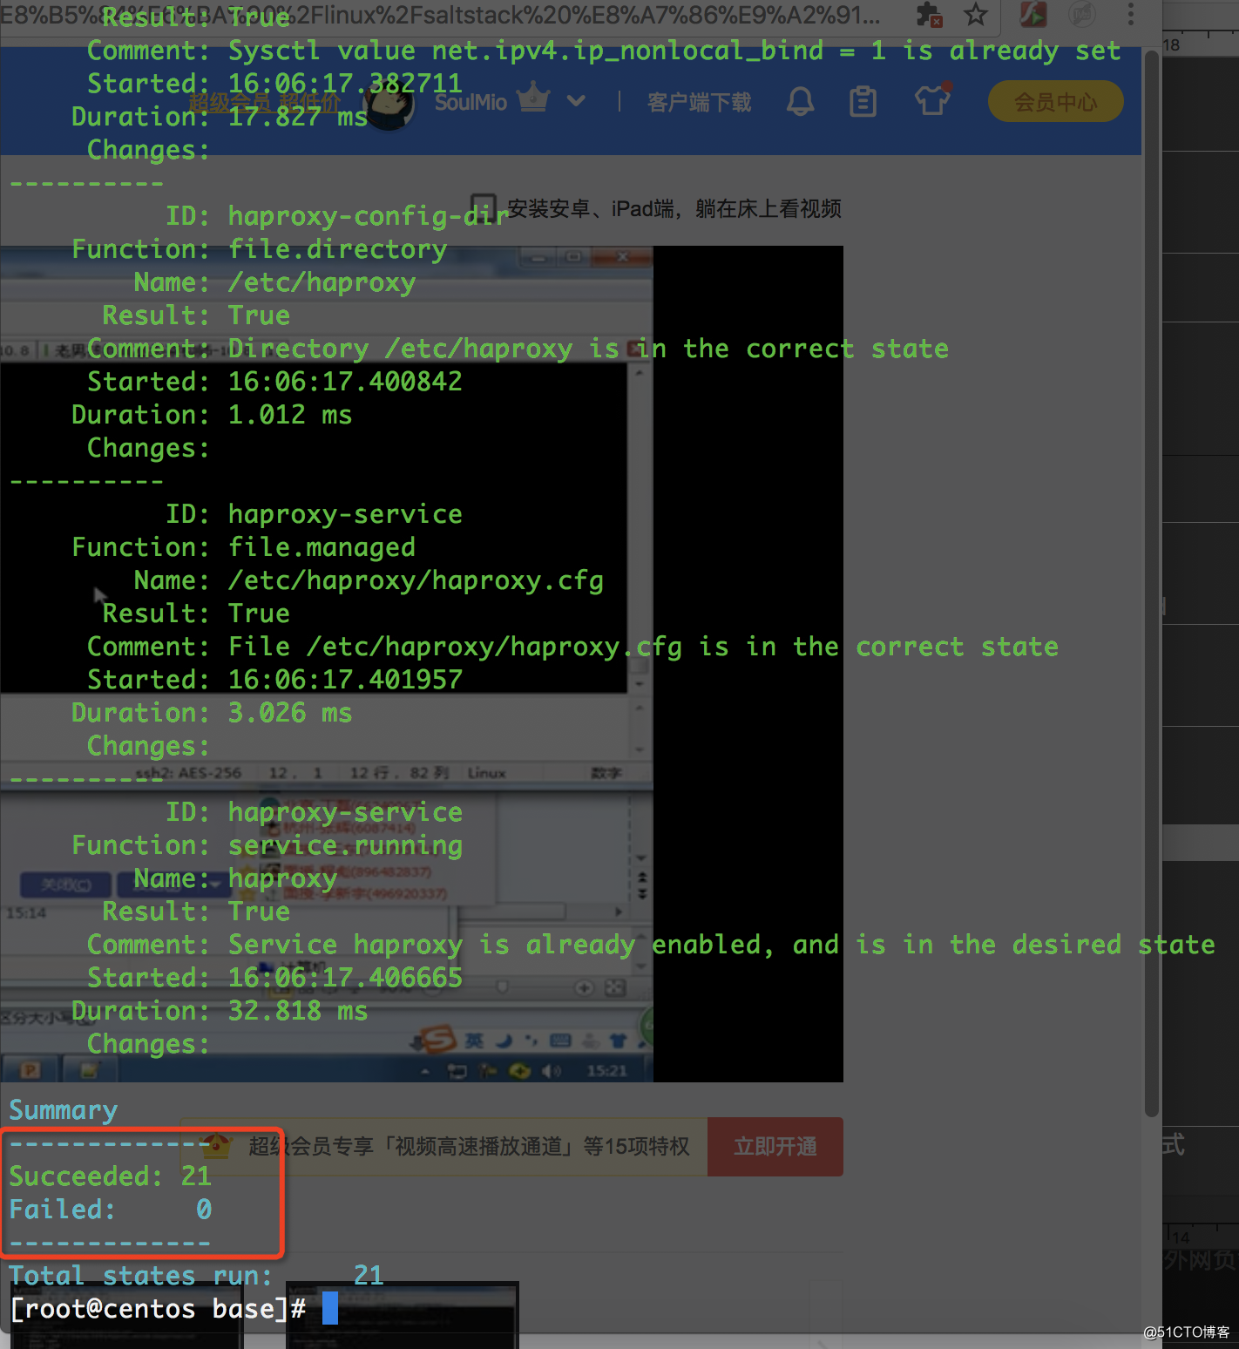Expand the dropdown chevron next to SoulMio

tap(576, 101)
